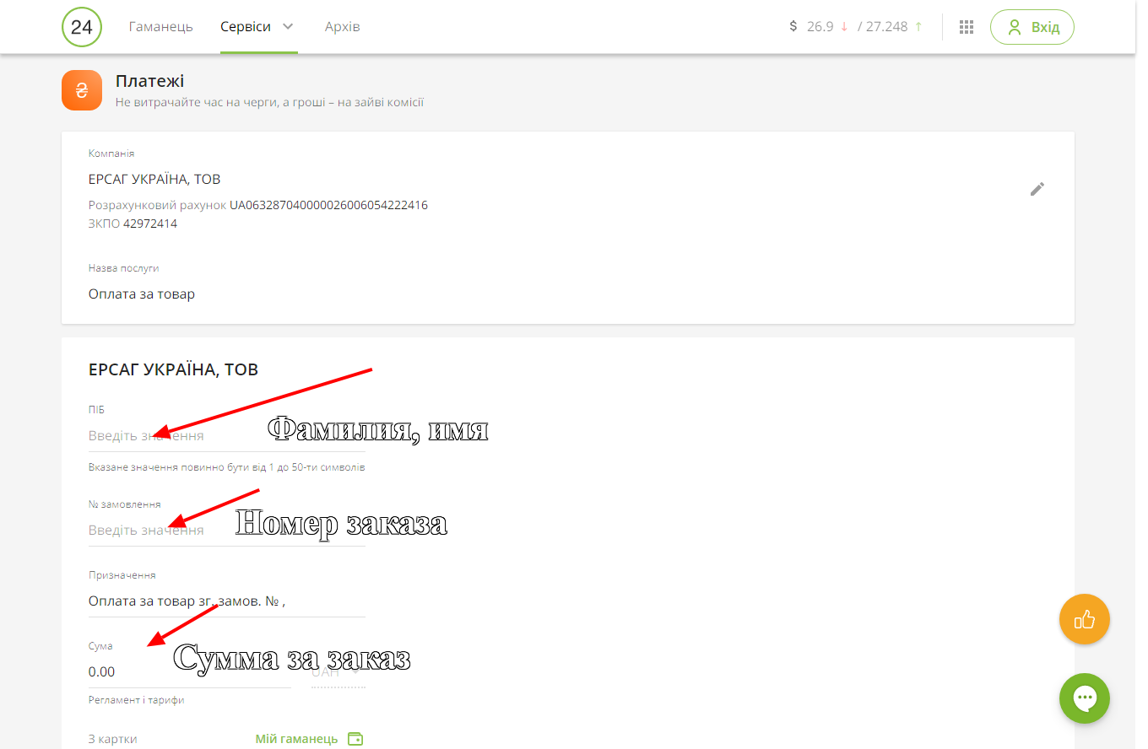
Task: Edit company details with pencil icon
Action: click(x=1037, y=189)
